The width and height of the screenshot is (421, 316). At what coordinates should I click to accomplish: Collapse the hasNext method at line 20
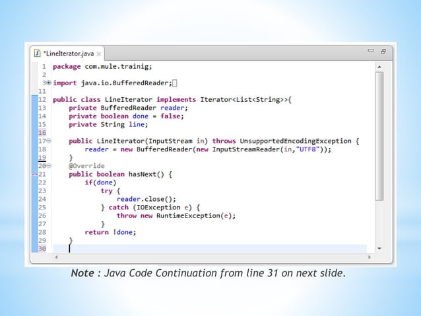coord(49,166)
